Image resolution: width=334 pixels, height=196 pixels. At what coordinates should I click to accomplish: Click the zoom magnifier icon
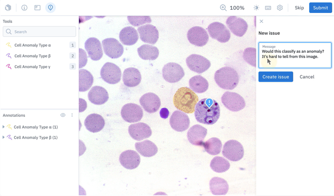223,8
